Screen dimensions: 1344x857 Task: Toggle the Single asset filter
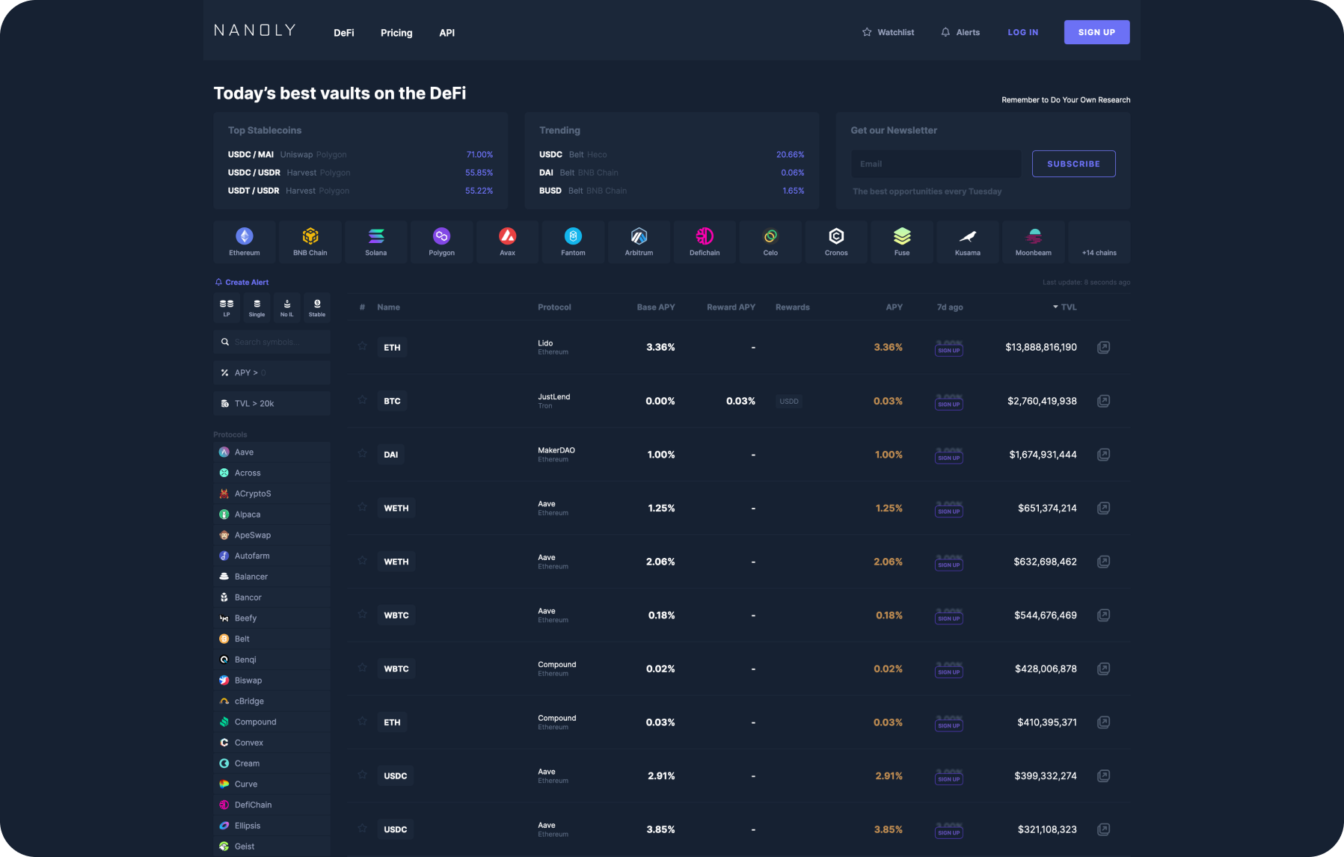257,307
